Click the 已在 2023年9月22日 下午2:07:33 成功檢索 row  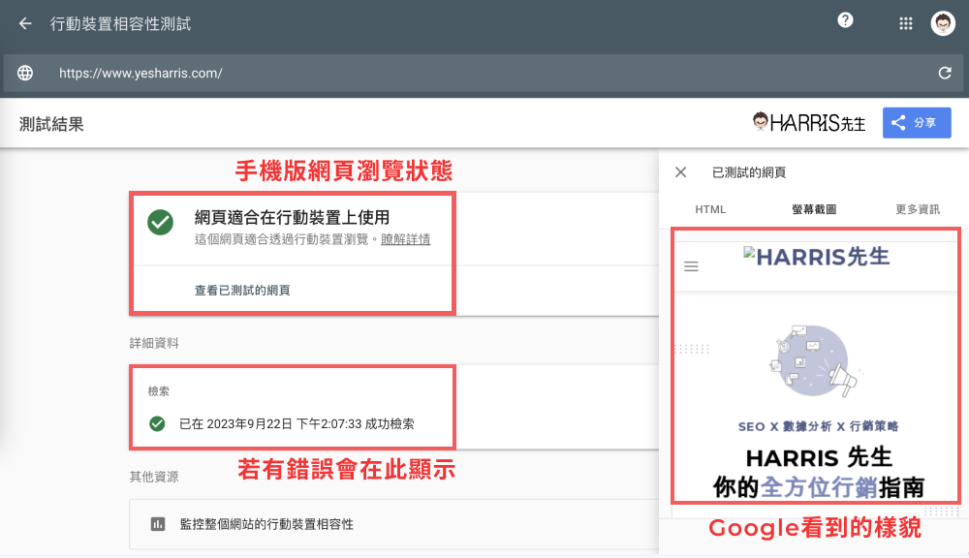click(297, 424)
